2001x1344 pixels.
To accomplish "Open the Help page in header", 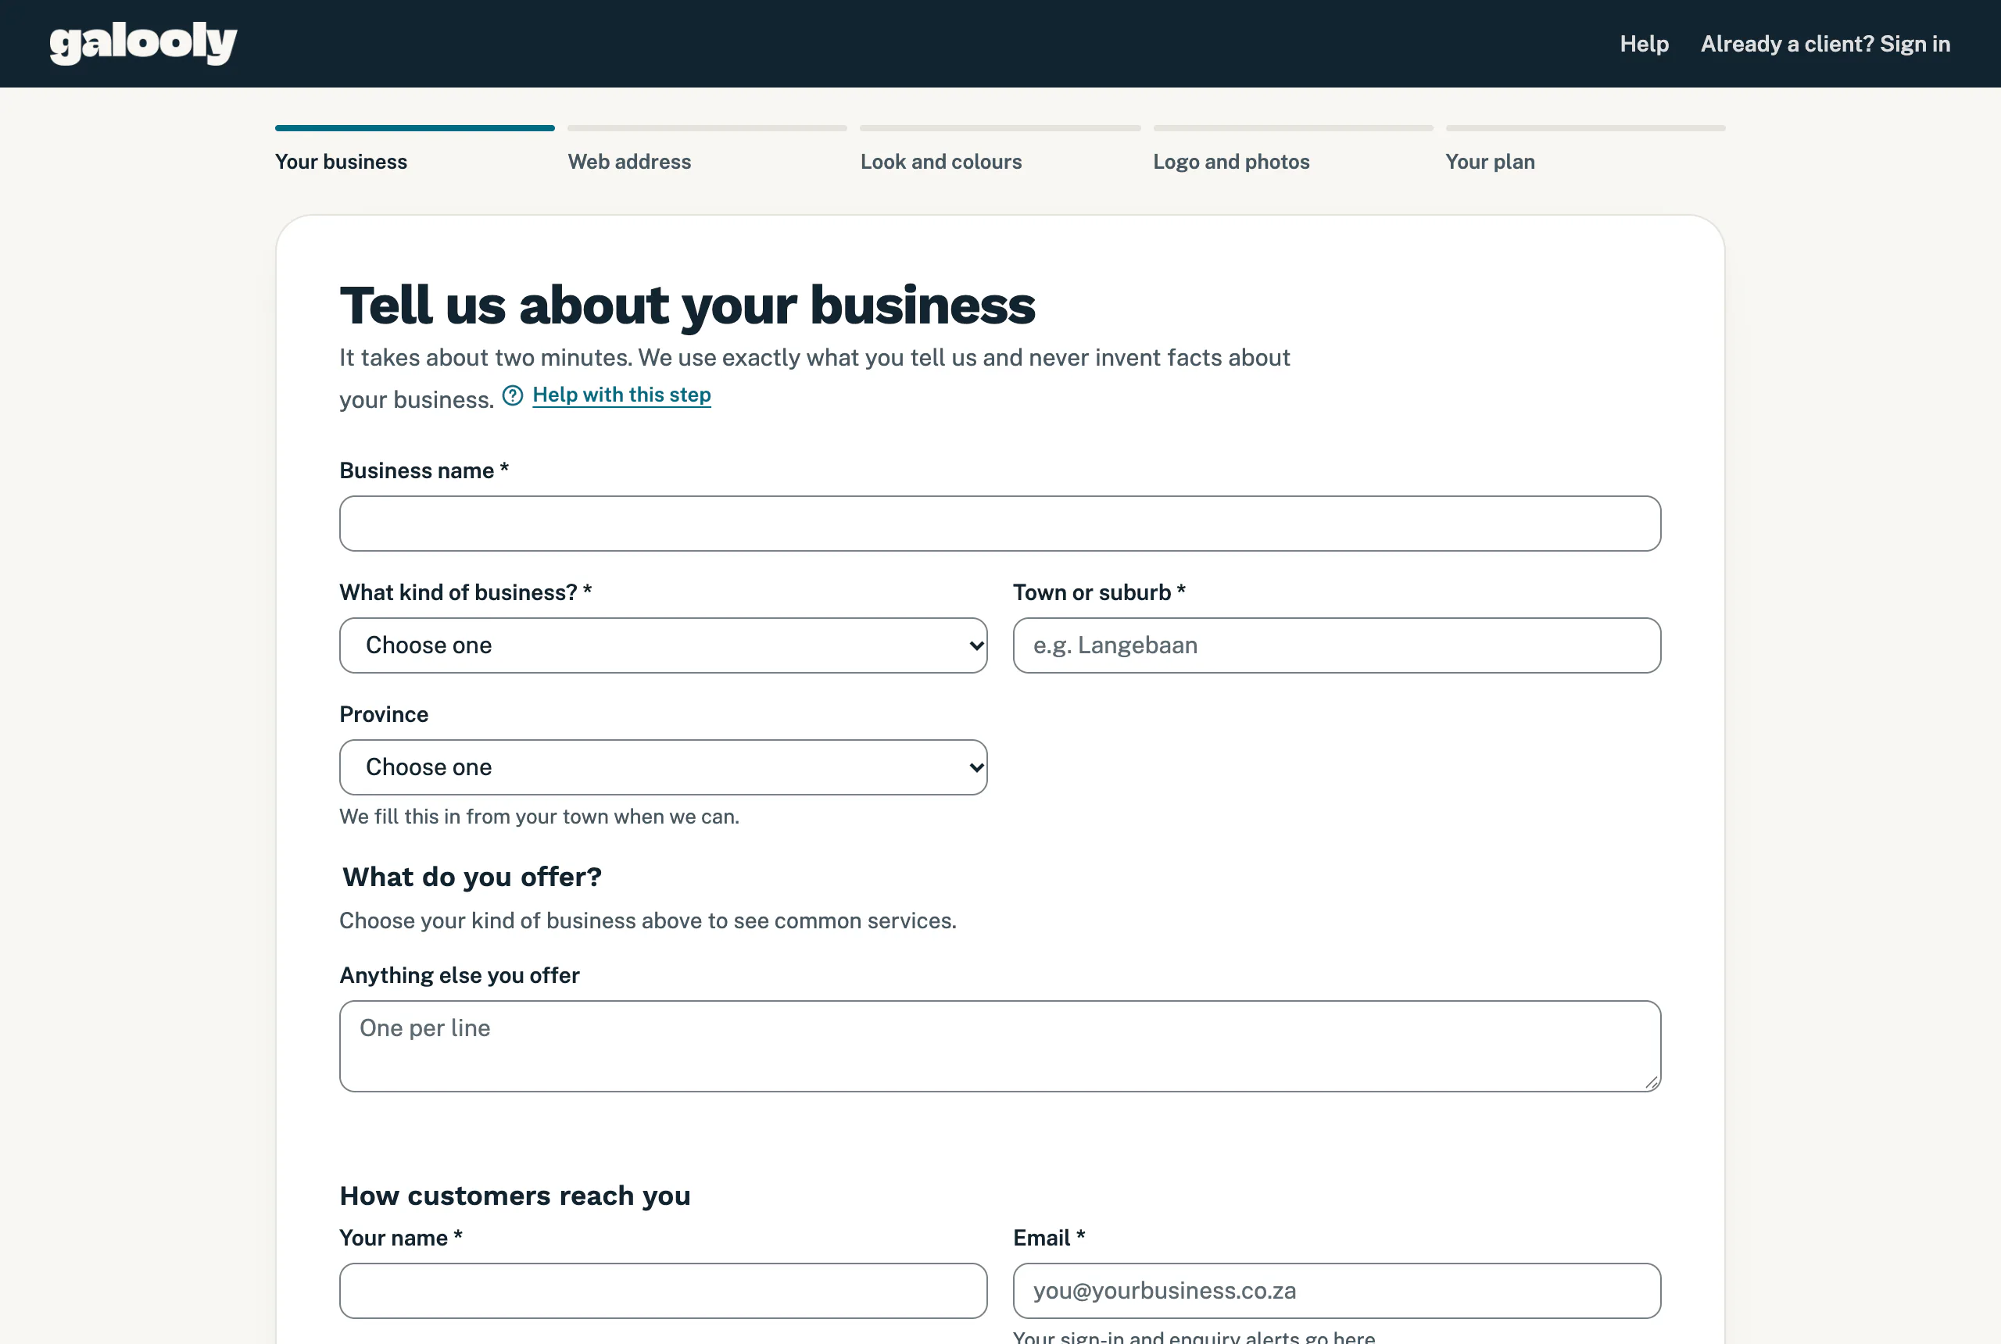I will 1644,44.
